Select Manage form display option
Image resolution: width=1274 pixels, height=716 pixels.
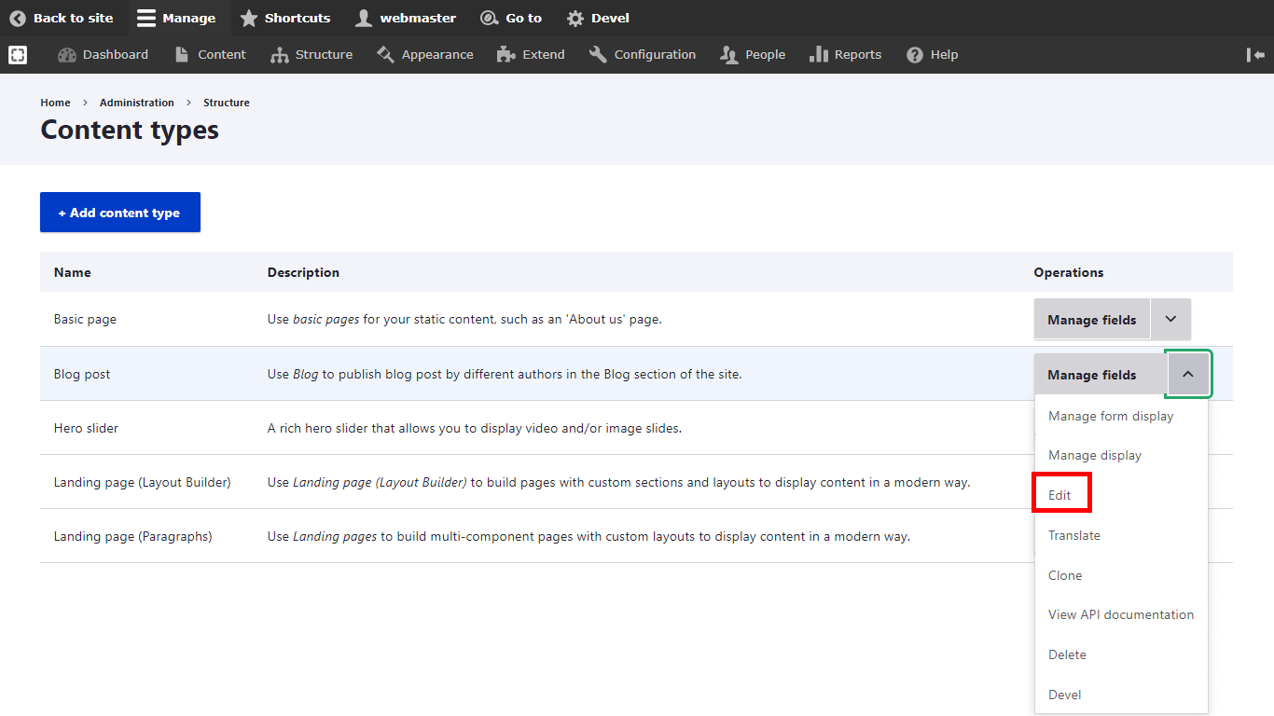[x=1111, y=416]
